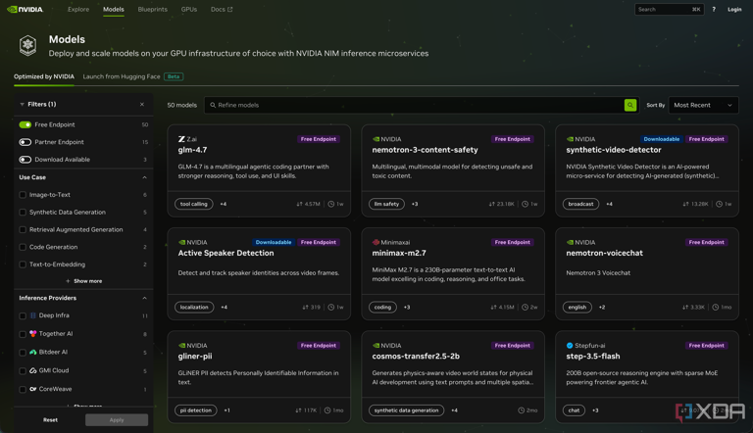Click the usage arrows icon on minimax-m2.7 card
Viewport: 753px width, 433px height.
494,308
